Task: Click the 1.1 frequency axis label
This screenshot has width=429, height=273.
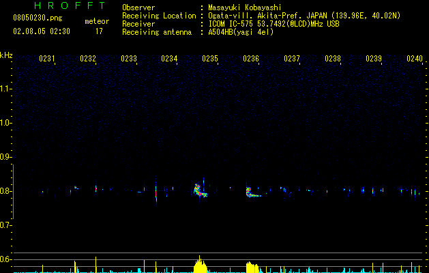Action: coord(5,89)
